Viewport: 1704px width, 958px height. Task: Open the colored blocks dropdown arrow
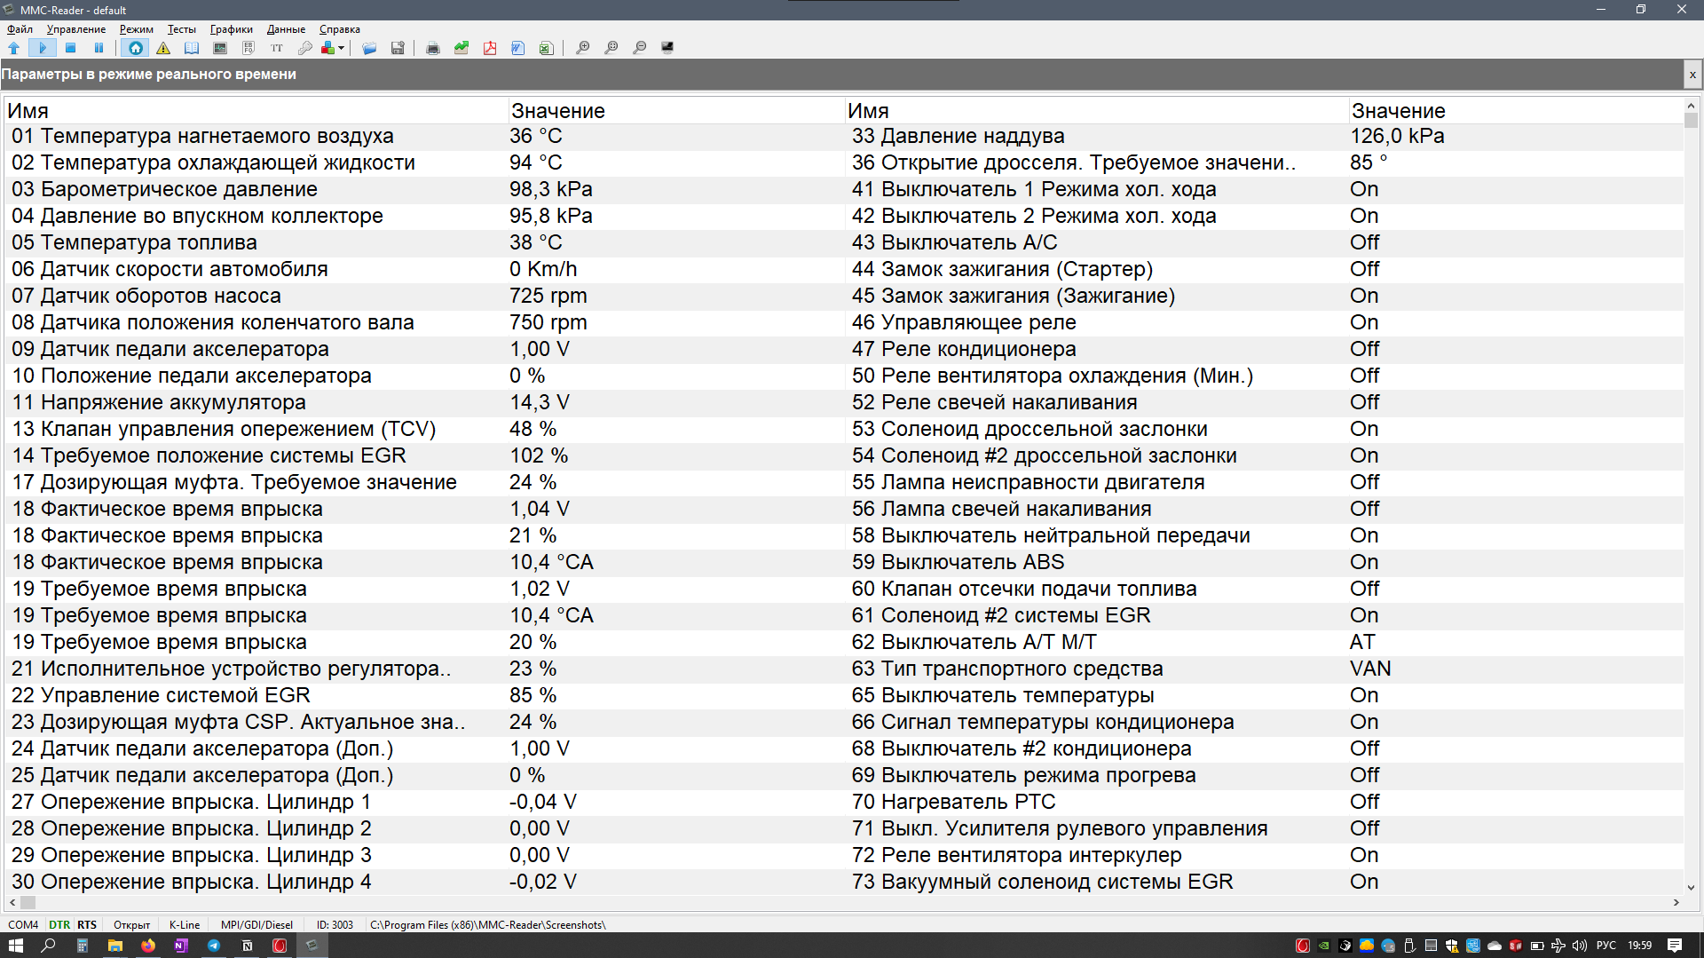point(342,48)
